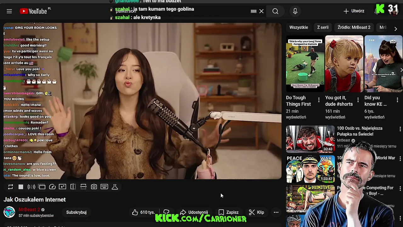
Task: Select the Z serii filter chip
Action: pos(323,27)
